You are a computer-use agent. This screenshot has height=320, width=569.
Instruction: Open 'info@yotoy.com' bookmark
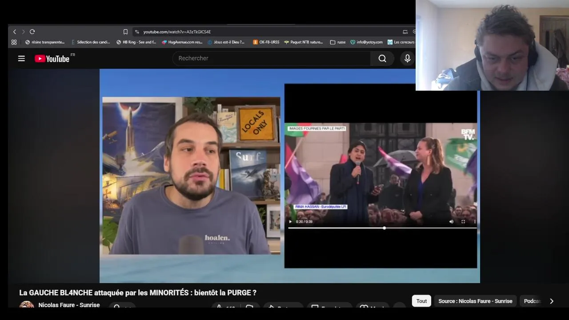(x=366, y=42)
